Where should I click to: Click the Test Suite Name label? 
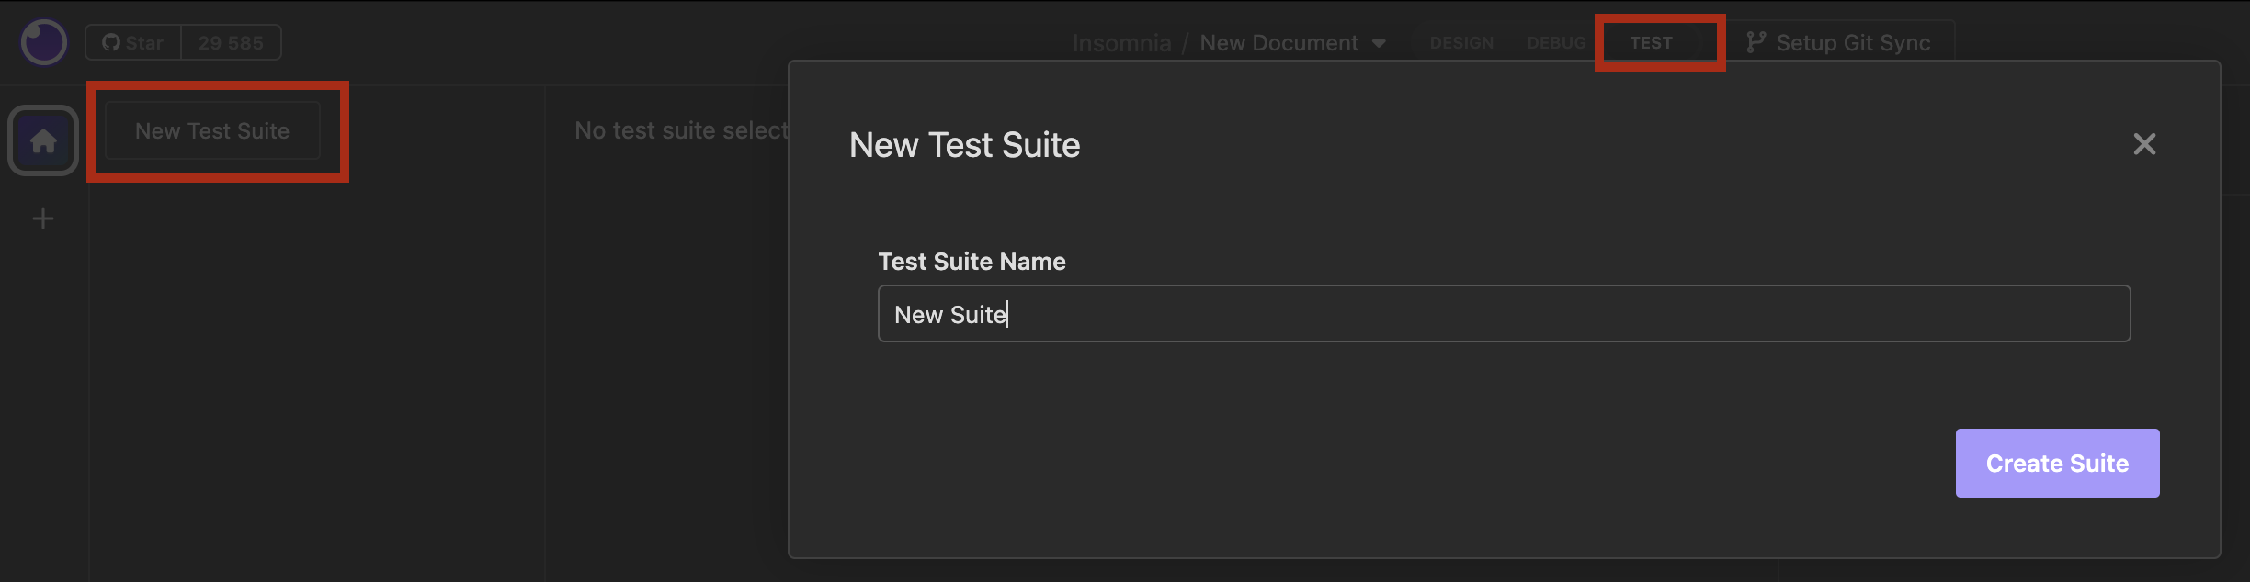point(972,262)
